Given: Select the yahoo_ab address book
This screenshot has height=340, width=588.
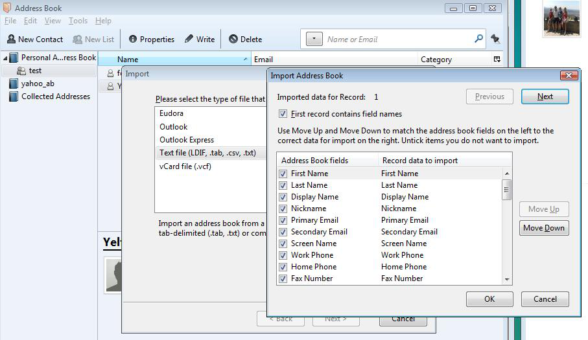Looking at the screenshot, I should [x=37, y=84].
